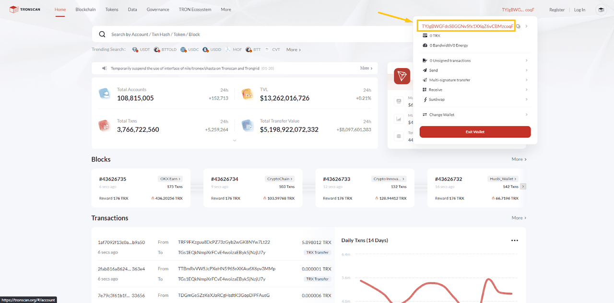Open the Governance menu item
614x303 pixels.
[x=158, y=9]
